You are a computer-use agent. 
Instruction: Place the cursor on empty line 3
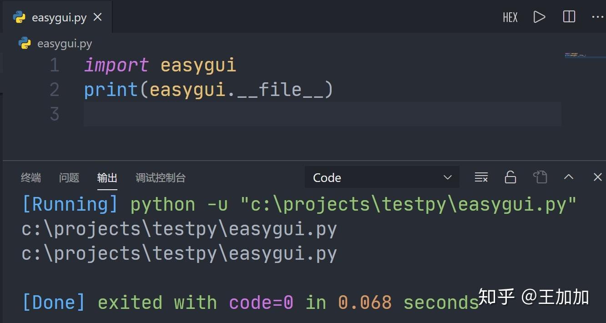(318, 114)
